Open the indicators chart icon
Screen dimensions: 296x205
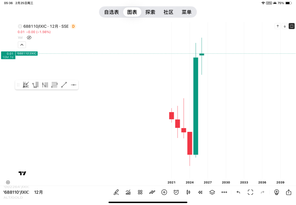pyautogui.click(x=128, y=192)
